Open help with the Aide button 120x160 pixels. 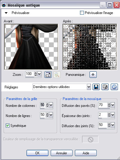[x=86, y=153]
